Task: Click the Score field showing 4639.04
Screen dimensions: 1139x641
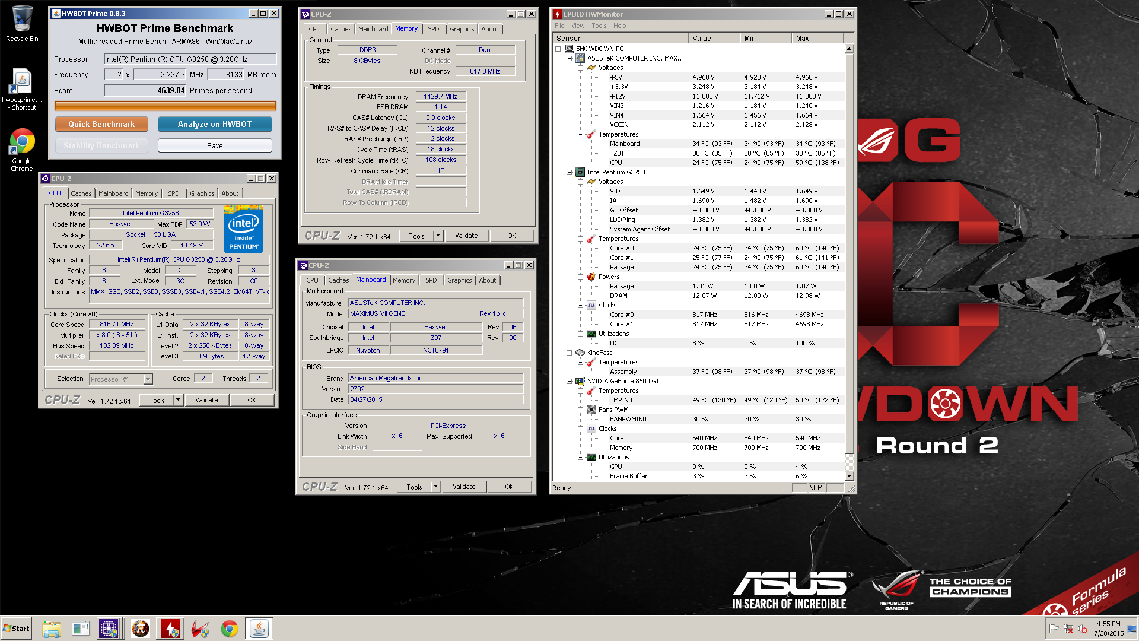Action: click(145, 91)
